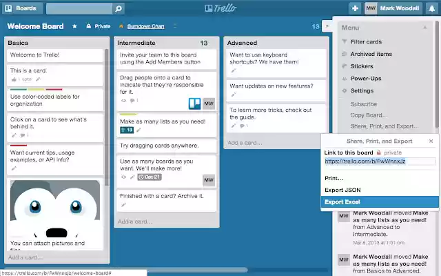Click the vote thumbs-up icon on 'This is a card'
The width and height of the screenshot is (441, 276).
(x=14, y=79)
